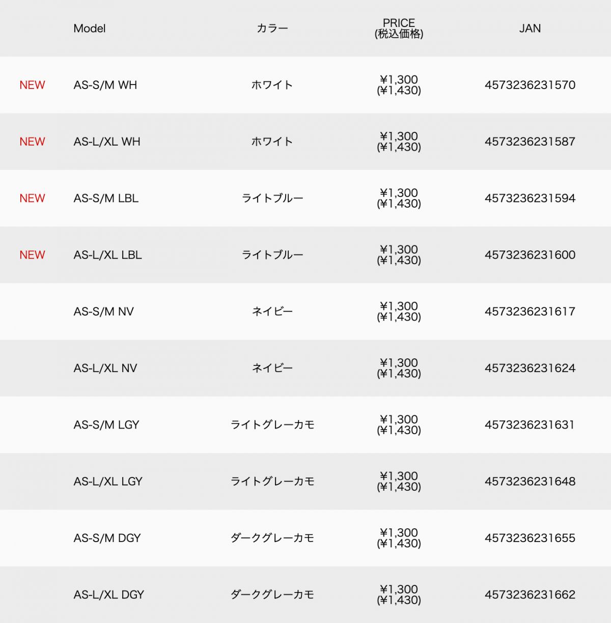The image size is (611, 623).
Task: Click ライトブルー color in AS-S/M LBL row
Action: [272, 198]
